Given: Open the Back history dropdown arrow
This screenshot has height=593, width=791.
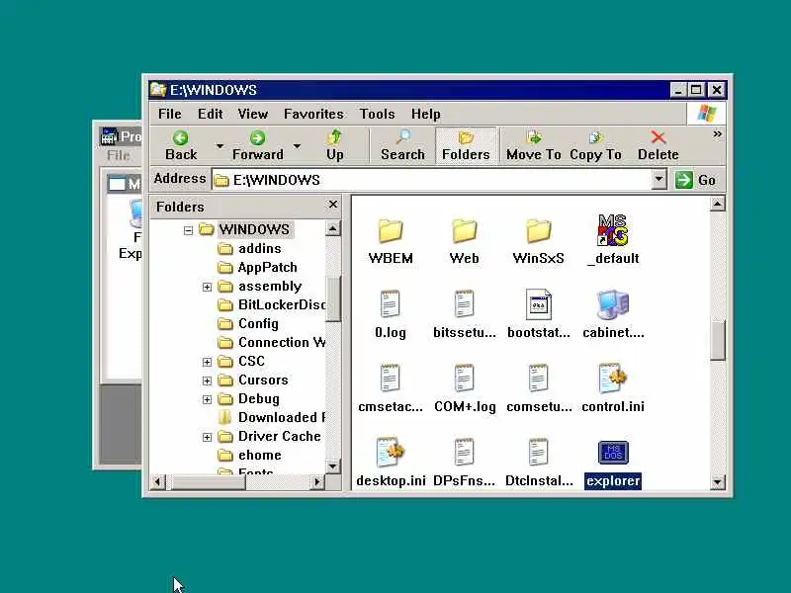Looking at the screenshot, I should point(220,145).
